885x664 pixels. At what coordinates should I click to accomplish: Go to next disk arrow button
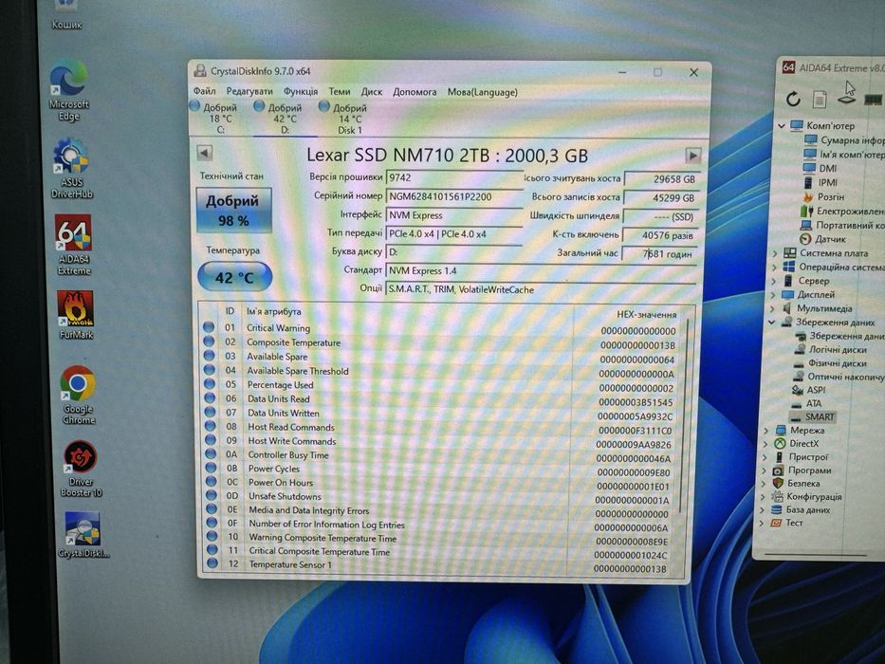coord(692,155)
